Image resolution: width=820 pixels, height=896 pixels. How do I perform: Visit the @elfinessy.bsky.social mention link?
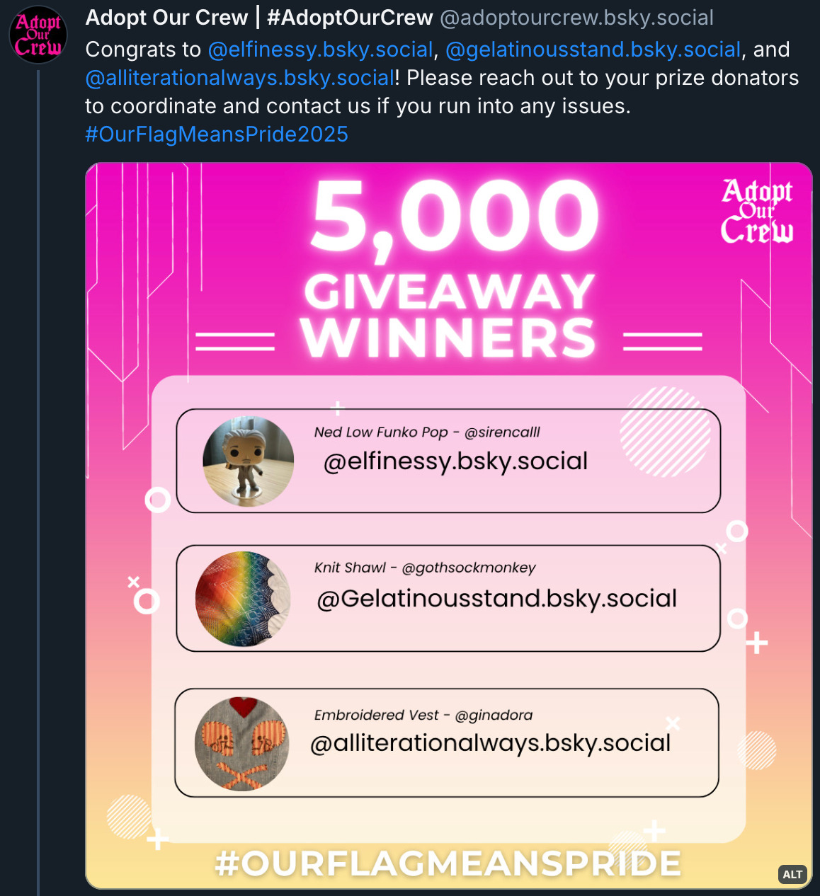(320, 50)
